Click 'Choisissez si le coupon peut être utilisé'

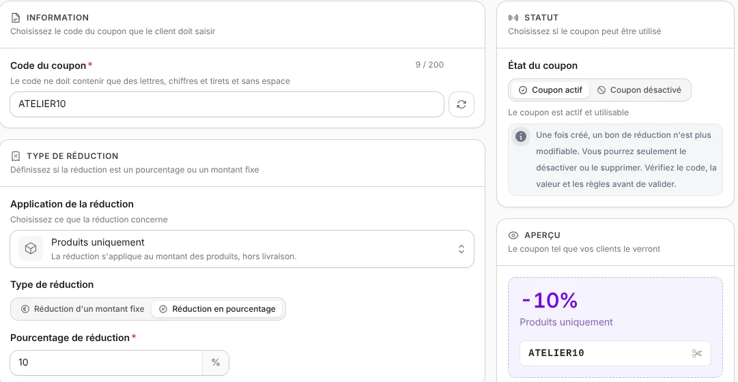(584, 31)
